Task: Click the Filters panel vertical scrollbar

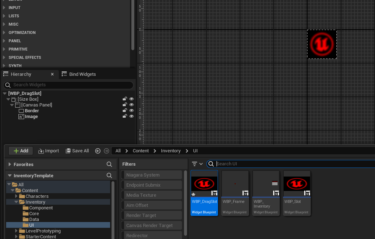Action: coord(186,203)
